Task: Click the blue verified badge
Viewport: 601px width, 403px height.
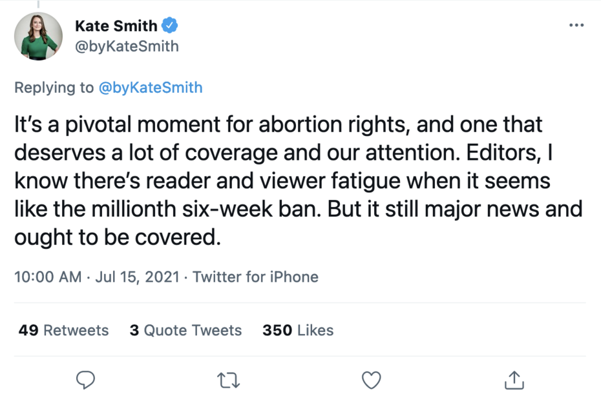Action: (x=170, y=26)
